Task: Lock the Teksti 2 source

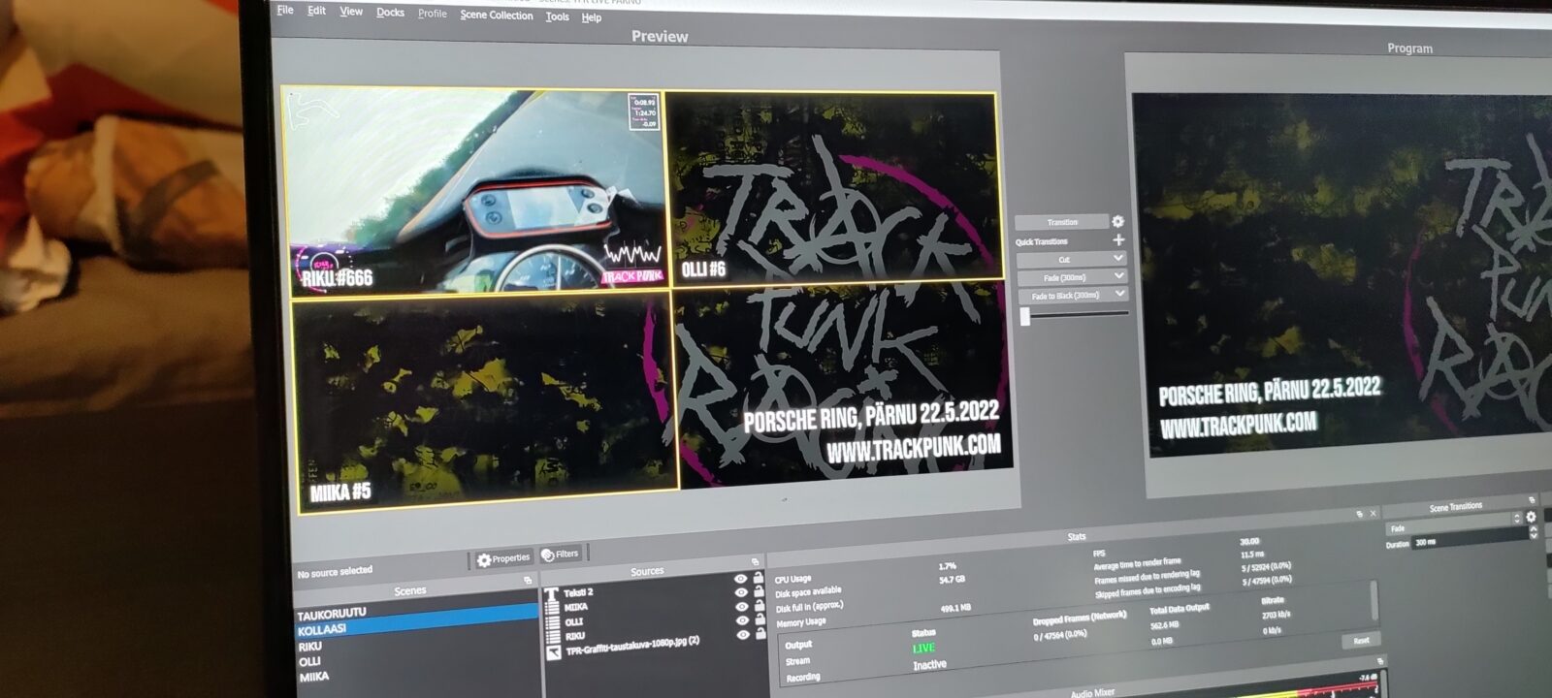Action: pos(759,579)
